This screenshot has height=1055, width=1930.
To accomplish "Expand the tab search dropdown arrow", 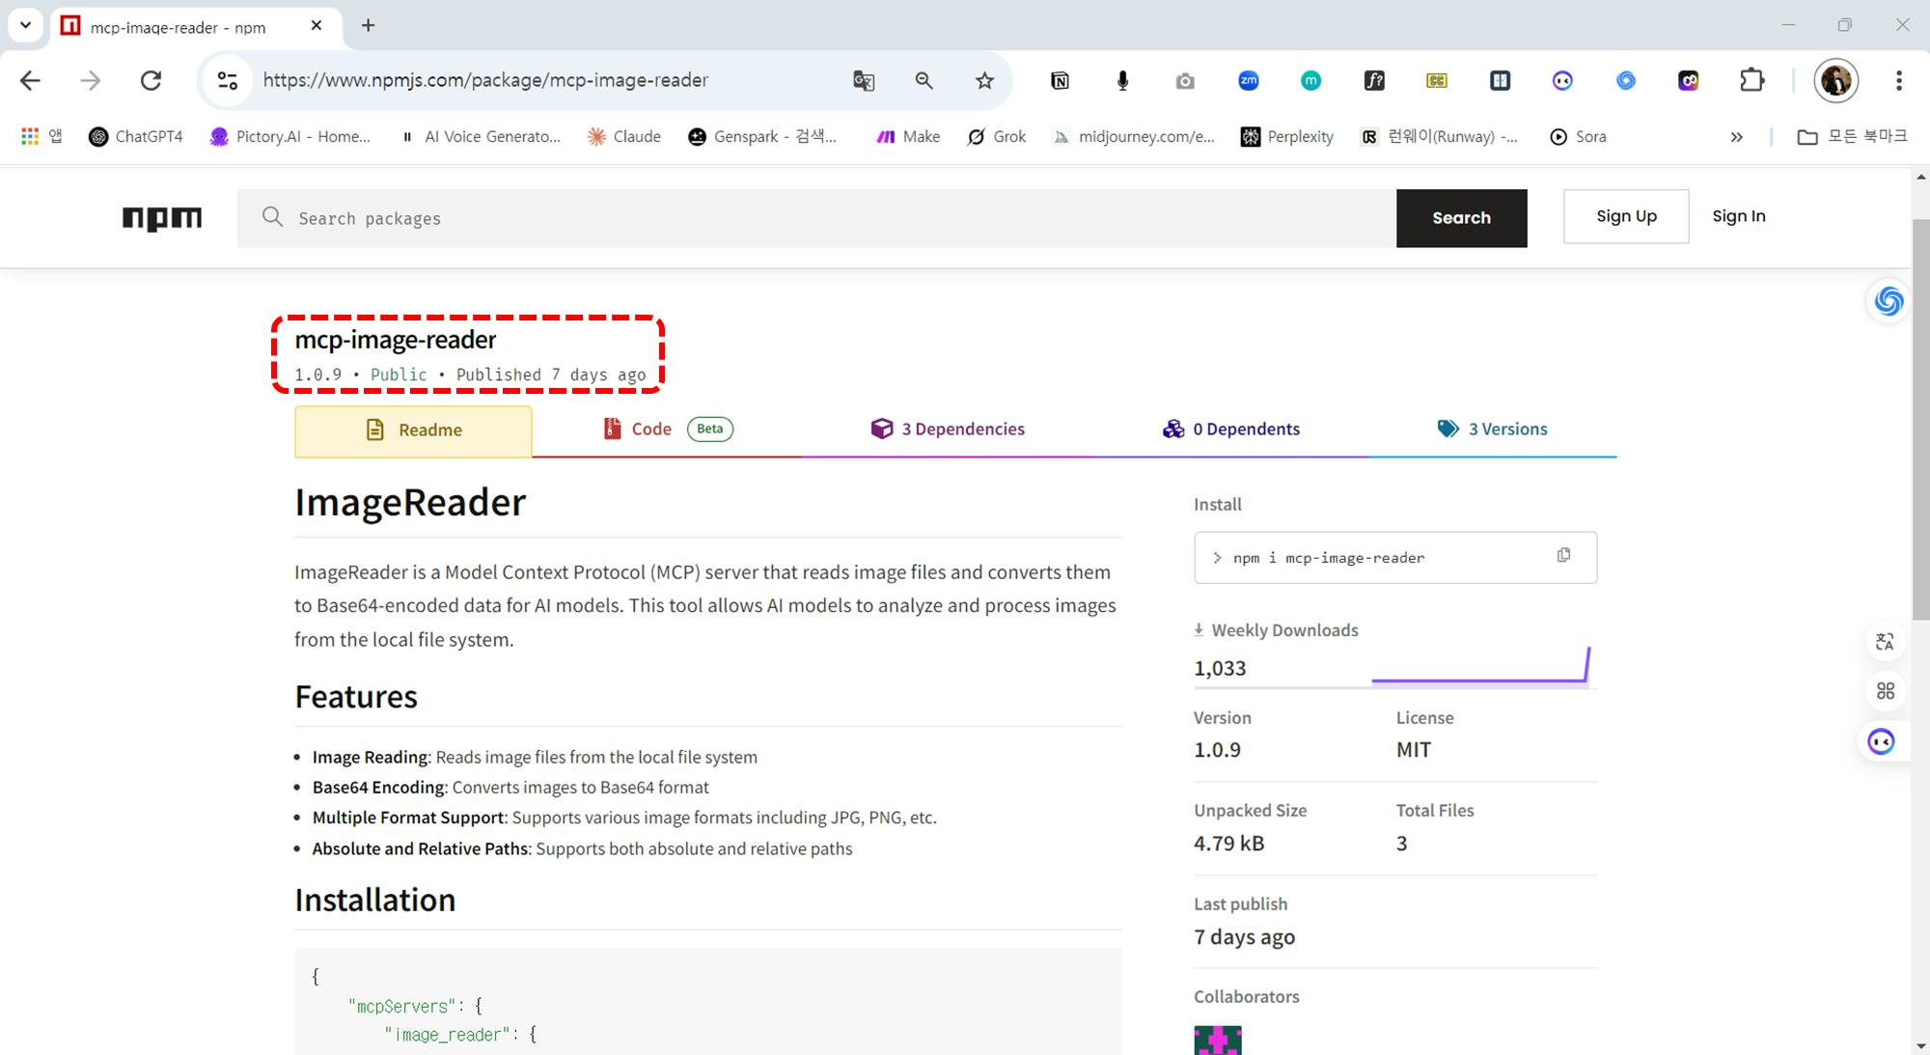I will click(26, 25).
